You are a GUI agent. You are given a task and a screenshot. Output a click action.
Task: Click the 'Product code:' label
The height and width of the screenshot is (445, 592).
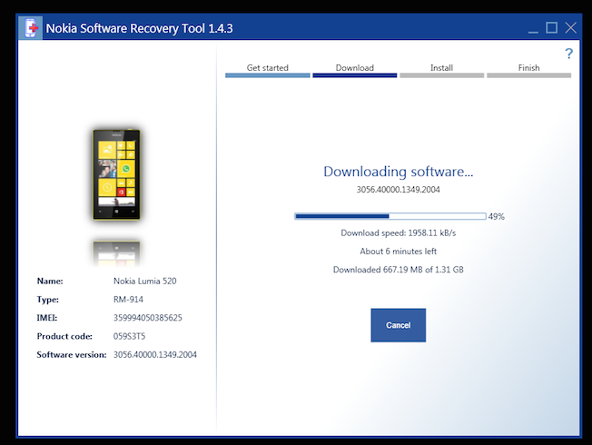pos(64,336)
